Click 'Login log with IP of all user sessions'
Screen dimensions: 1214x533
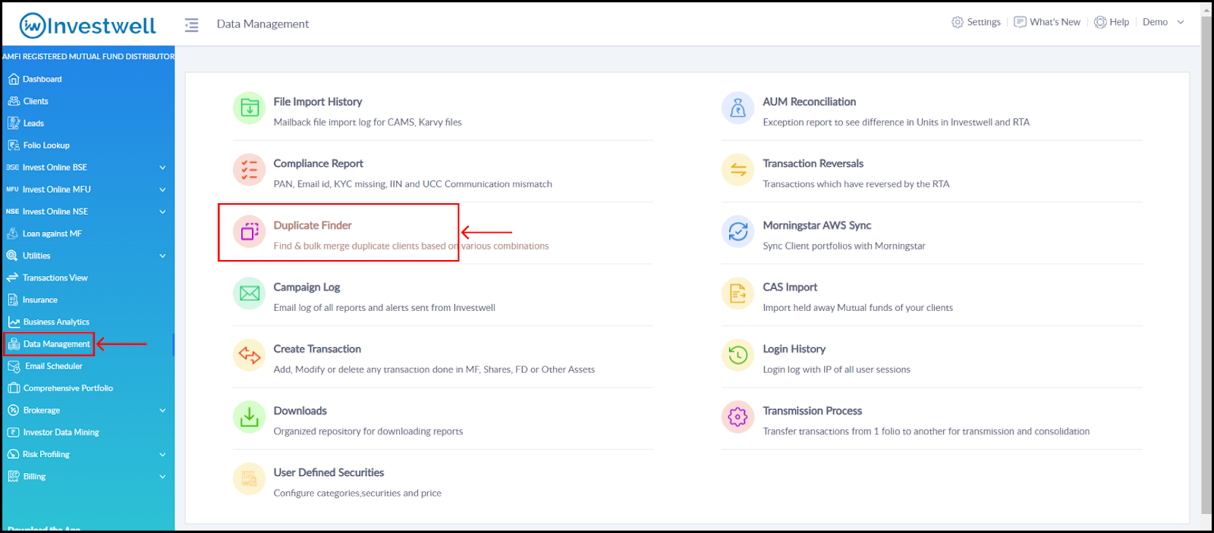pyautogui.click(x=837, y=369)
